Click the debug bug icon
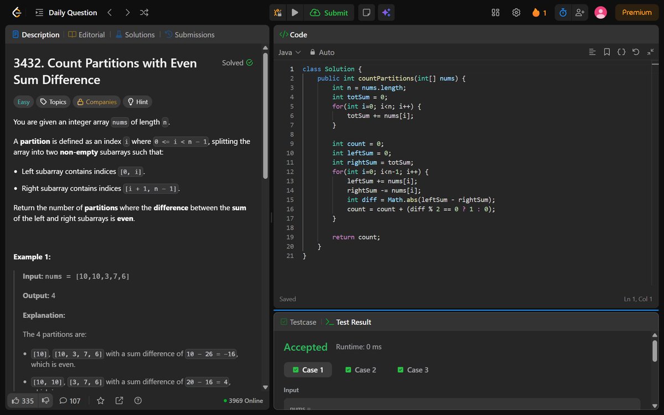The image size is (664, 415). 278,12
